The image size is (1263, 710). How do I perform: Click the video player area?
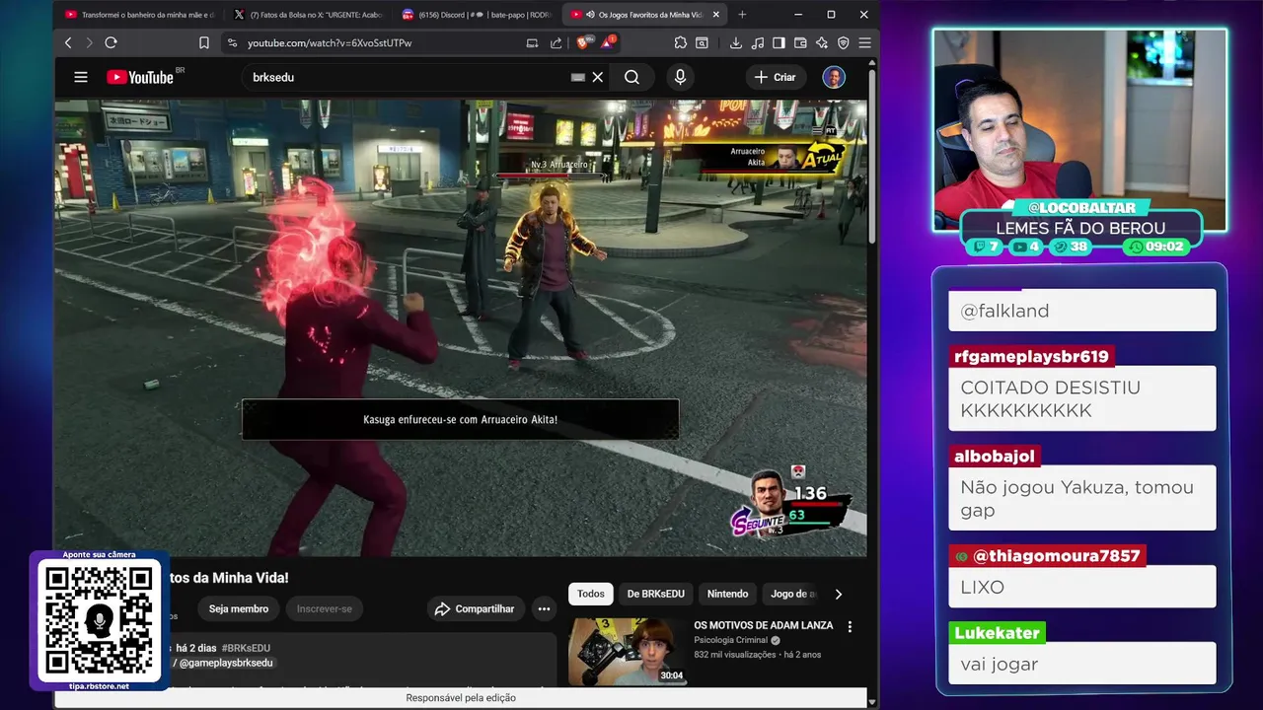pos(461,327)
